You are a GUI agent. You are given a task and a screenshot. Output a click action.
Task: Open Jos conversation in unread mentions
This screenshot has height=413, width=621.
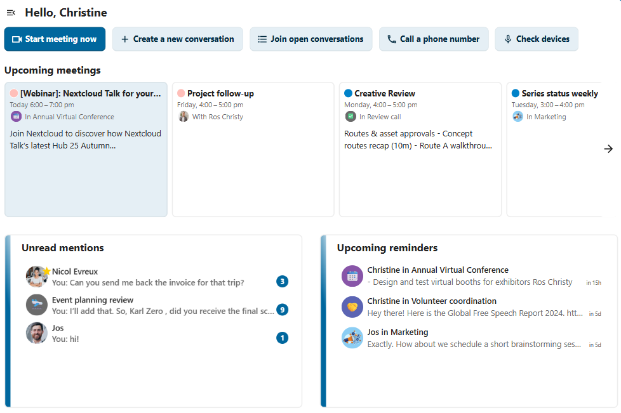[x=147, y=334]
